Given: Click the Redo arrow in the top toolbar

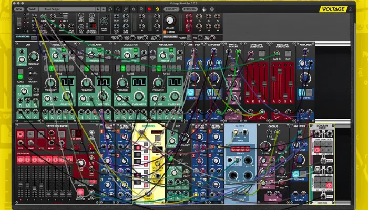Looking at the screenshot, I should pos(118,9).
